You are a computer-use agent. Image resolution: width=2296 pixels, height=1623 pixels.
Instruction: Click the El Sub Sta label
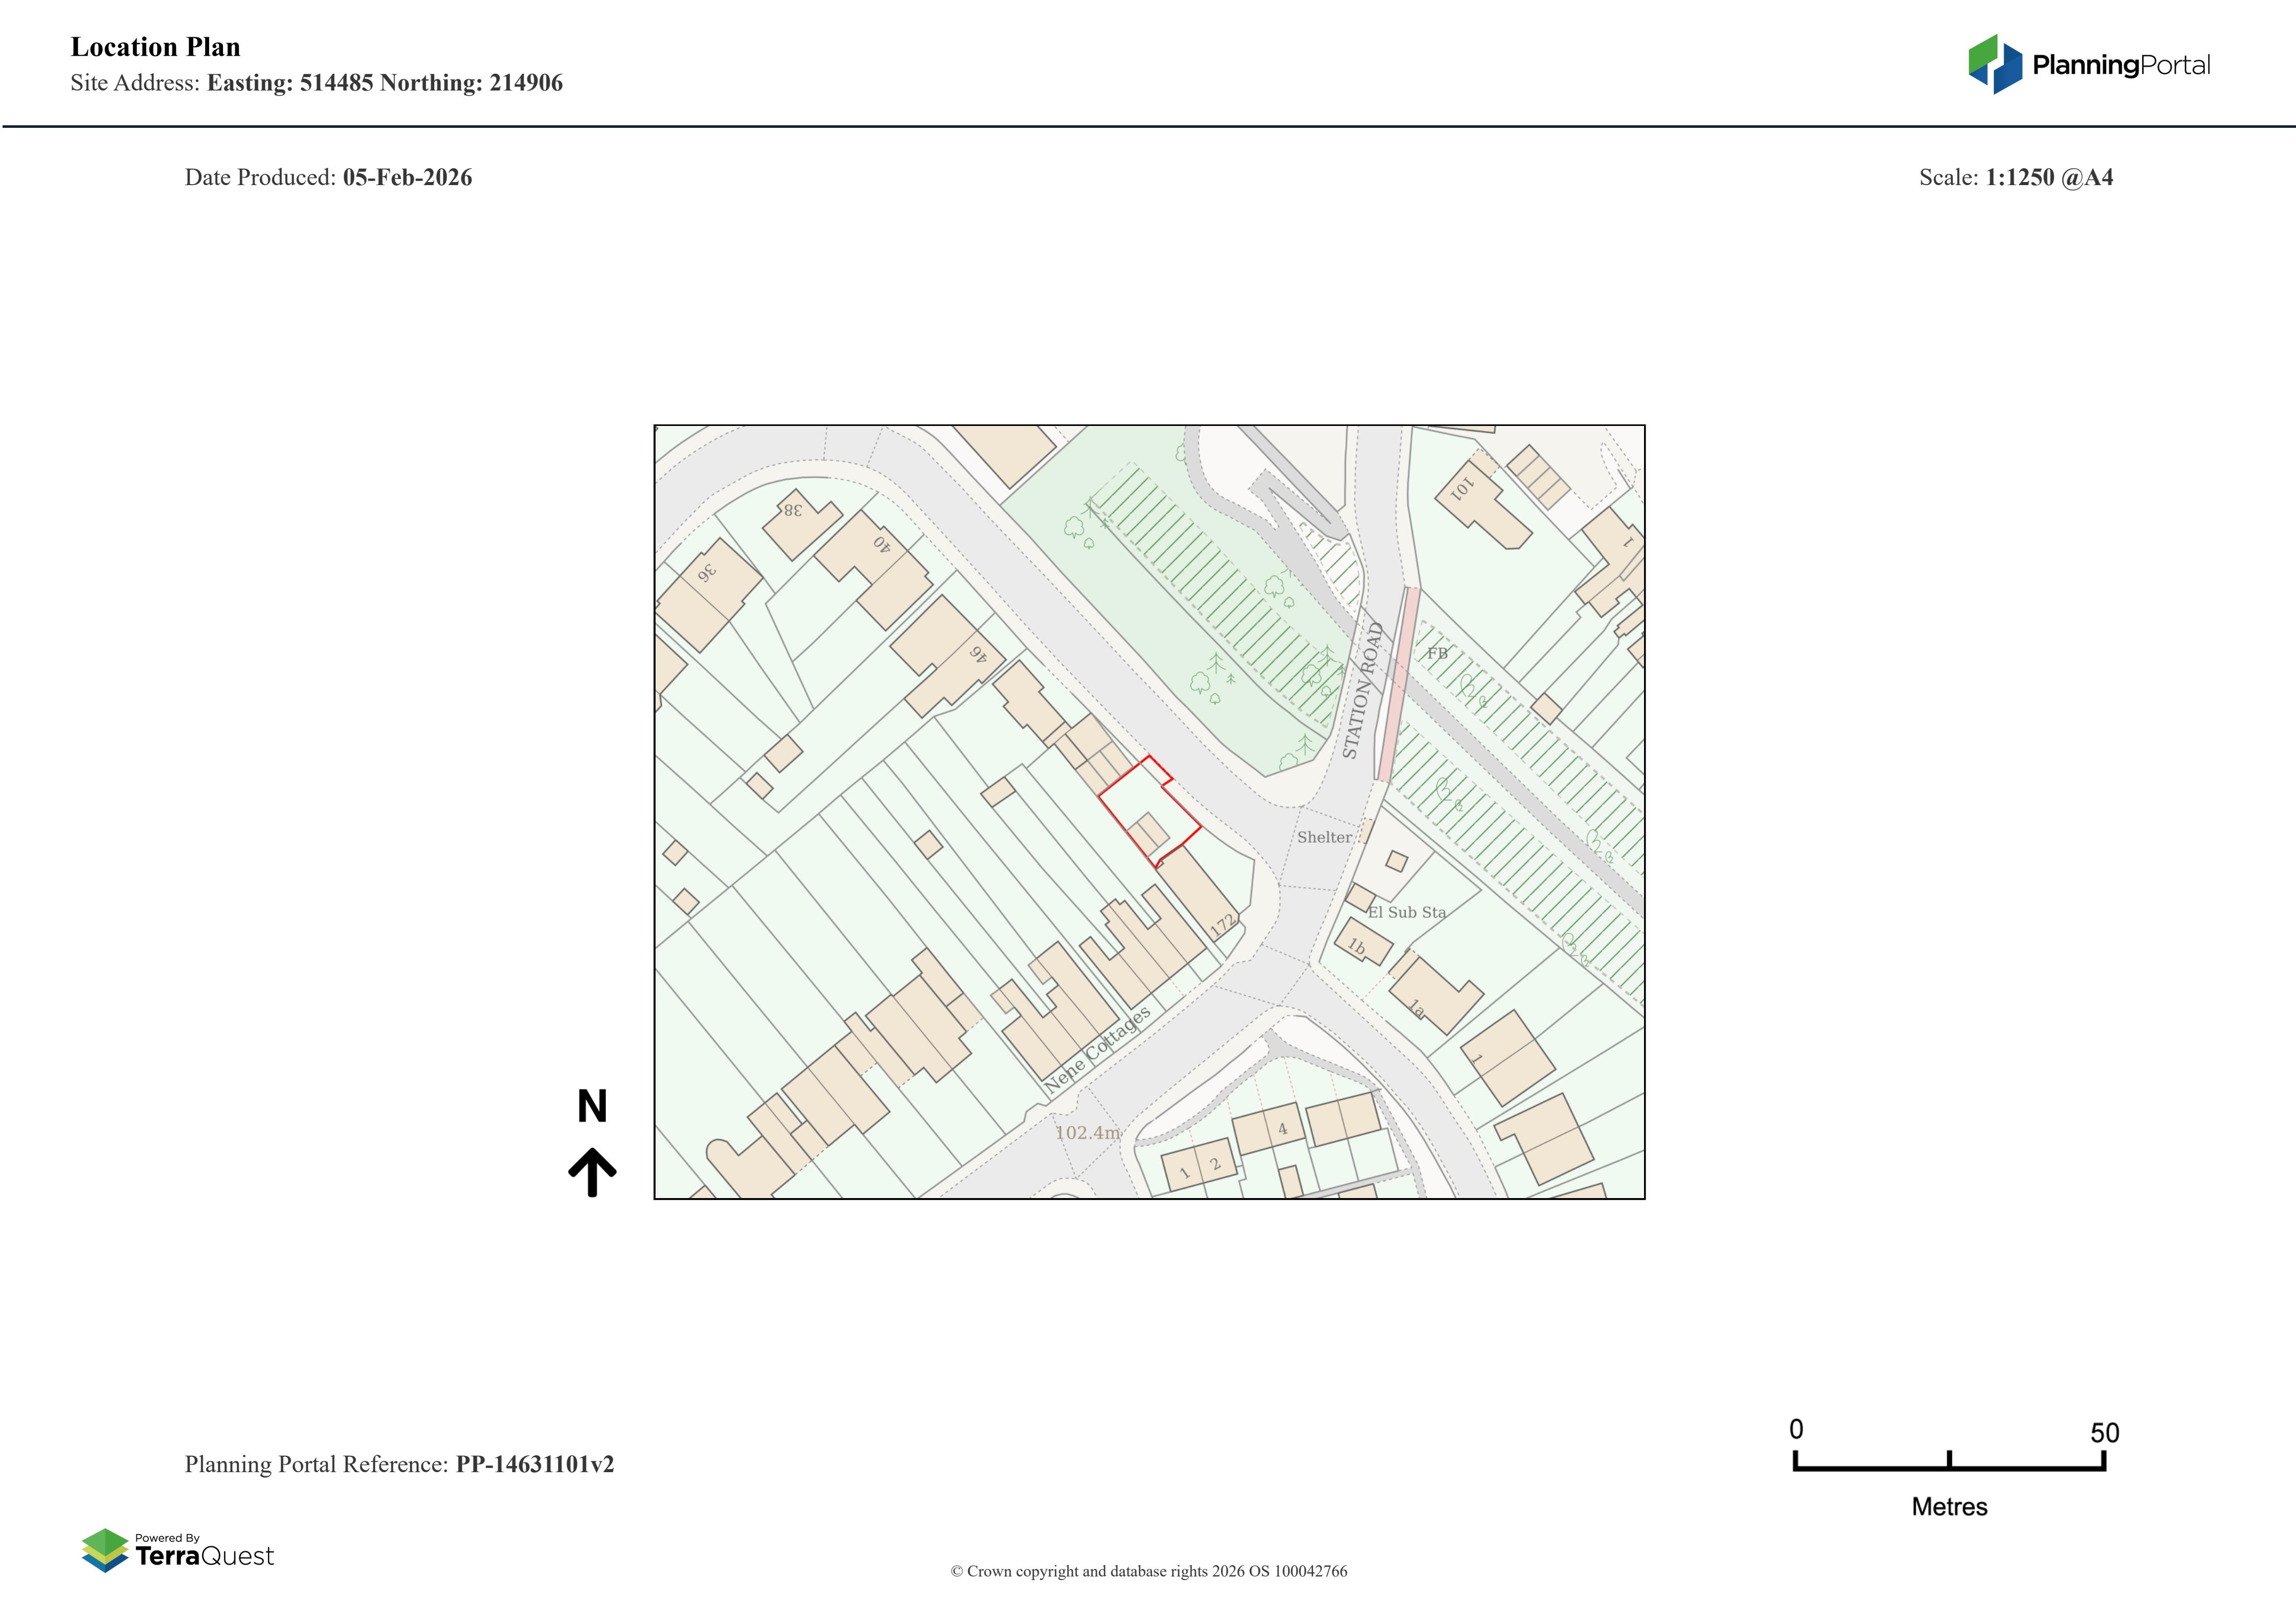pyautogui.click(x=1406, y=912)
